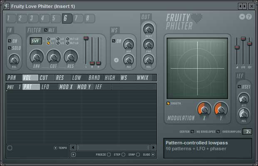The height and width of the screenshot is (166, 258).
Task: Toggle the FILTER ALT checkbox
Action: point(46,30)
